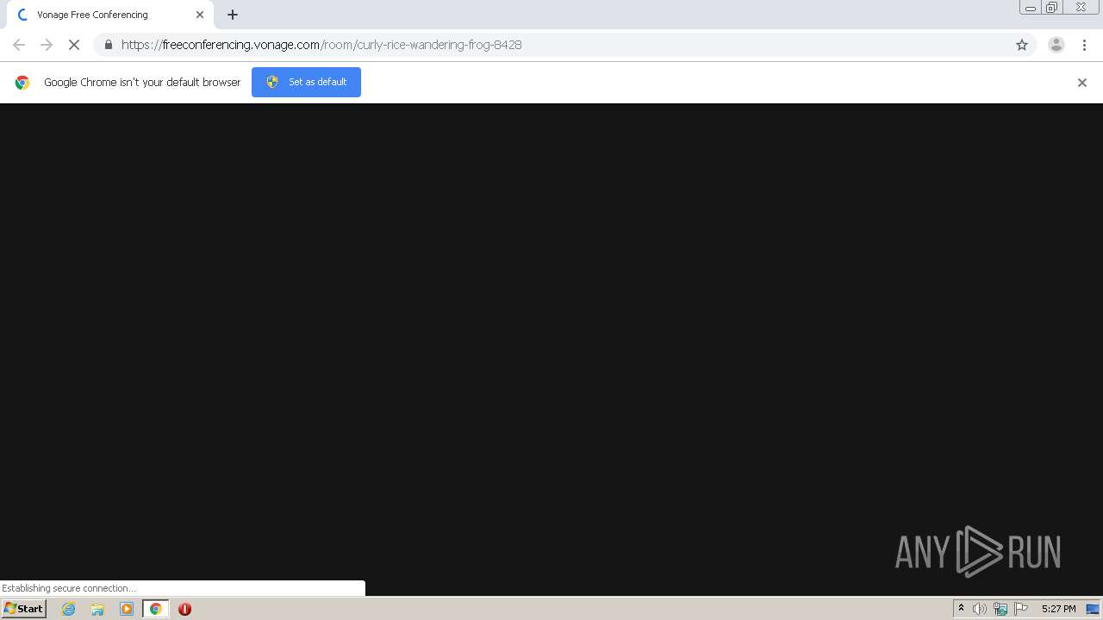Close the Chrome window
1103x620 pixels.
click(x=1081, y=8)
